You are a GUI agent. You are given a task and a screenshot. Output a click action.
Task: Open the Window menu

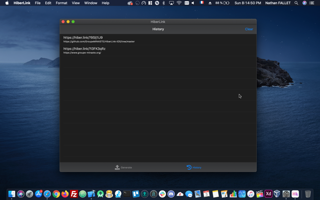[x=91, y=3]
